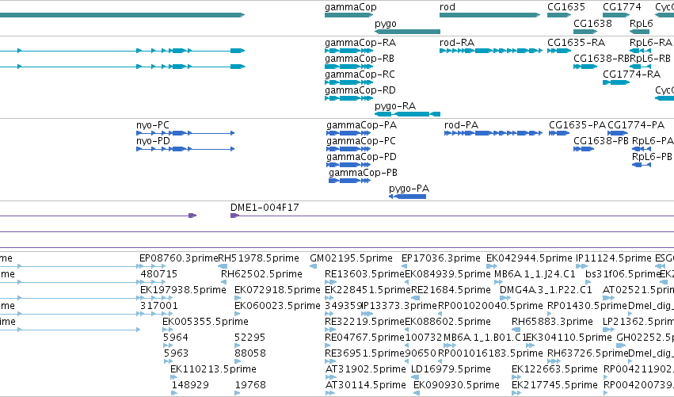Open EST EK110213.5prime
Viewport: 674px width, 397px height.
(213, 369)
